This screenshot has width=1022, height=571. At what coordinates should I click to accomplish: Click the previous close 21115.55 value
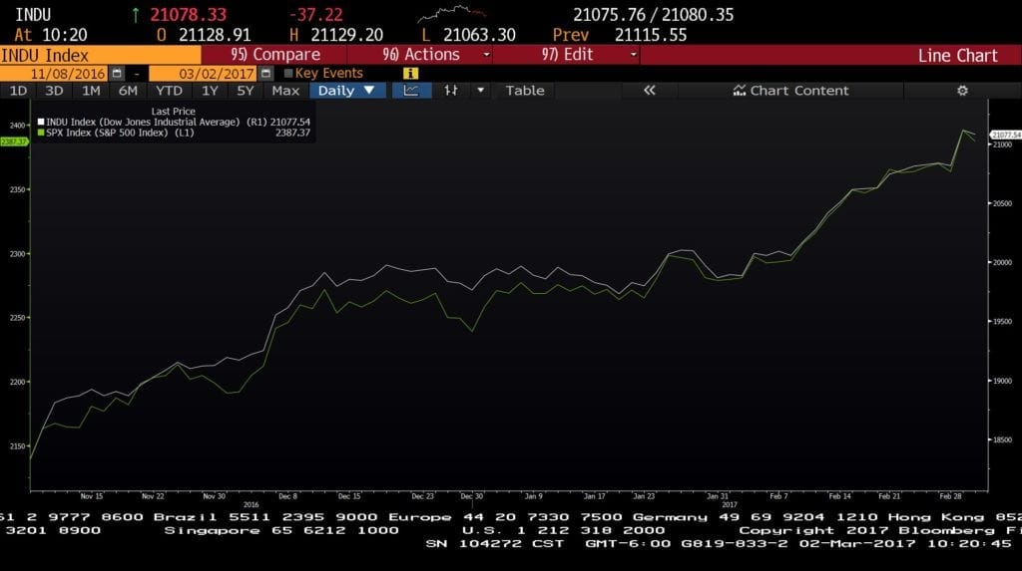651,35
